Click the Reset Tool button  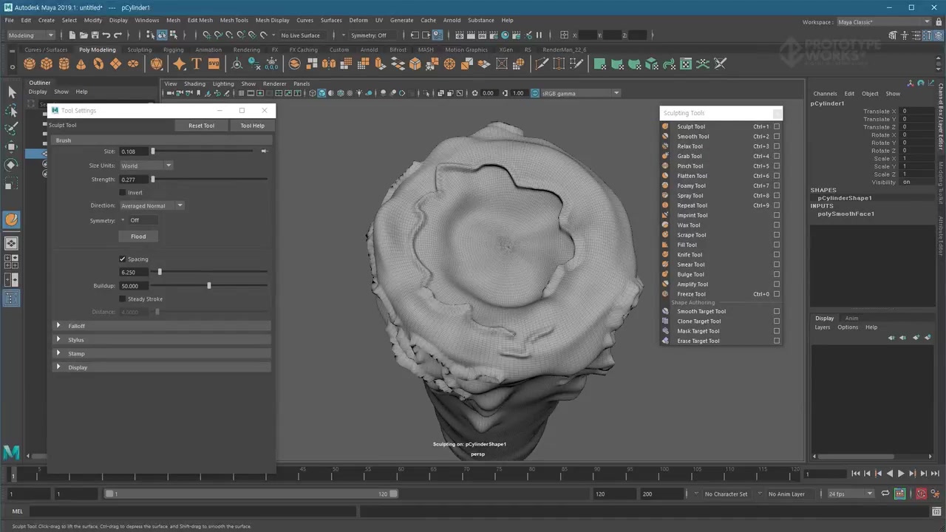201,126
